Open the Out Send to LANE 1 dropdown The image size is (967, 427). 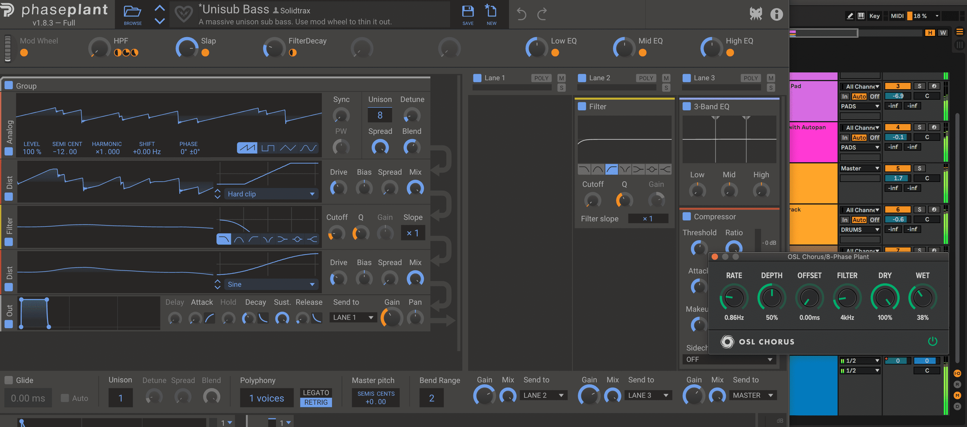point(353,317)
